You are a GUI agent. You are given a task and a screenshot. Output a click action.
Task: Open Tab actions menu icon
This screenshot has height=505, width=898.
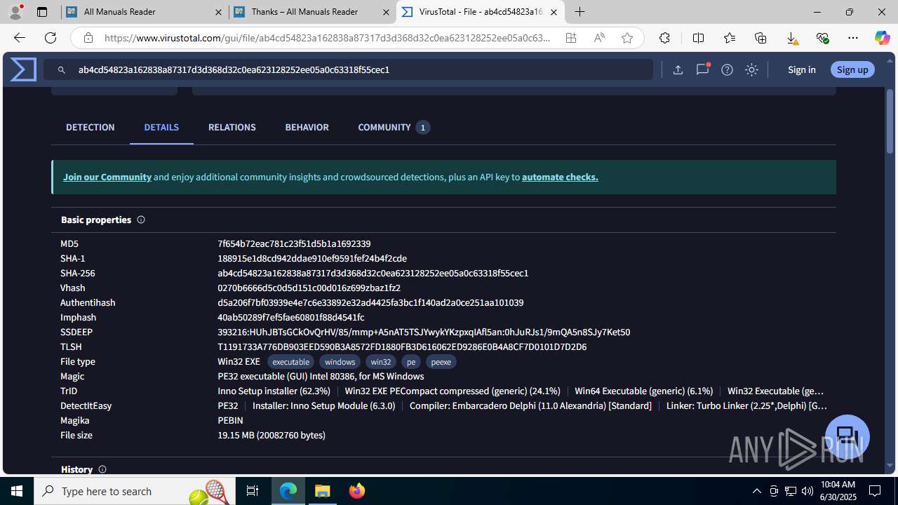click(x=42, y=12)
